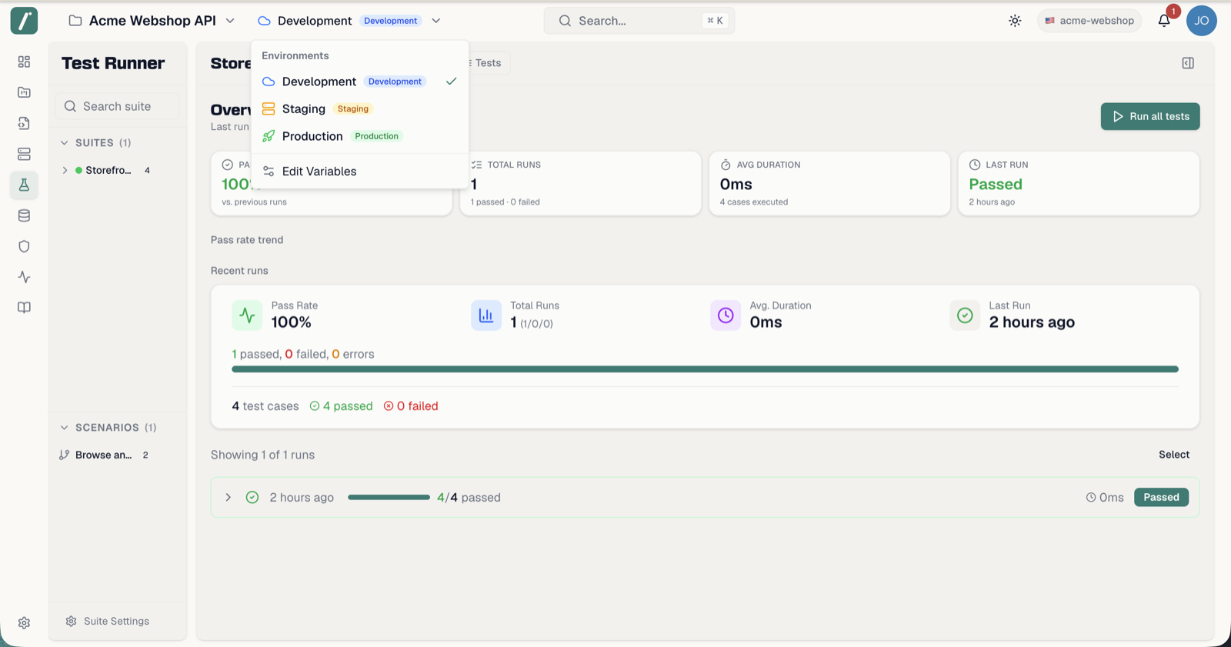Select the Test Runner flask icon
Viewport: 1231px width, 647px height.
[24, 185]
